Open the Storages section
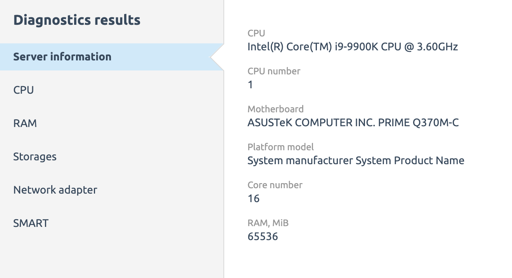512x278 pixels. [x=112, y=157]
